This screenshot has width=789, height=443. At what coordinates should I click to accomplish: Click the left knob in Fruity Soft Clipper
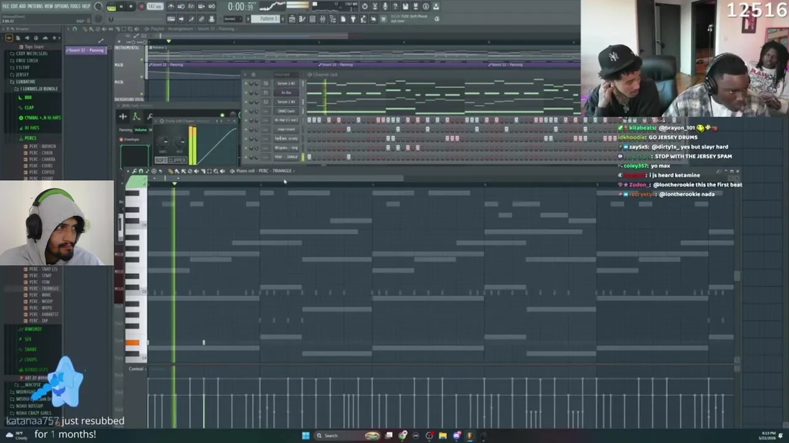pos(163,142)
